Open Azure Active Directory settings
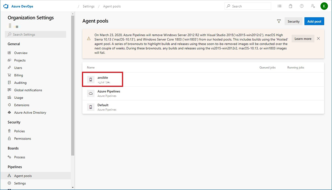332x190 pixels. click(x=30, y=113)
